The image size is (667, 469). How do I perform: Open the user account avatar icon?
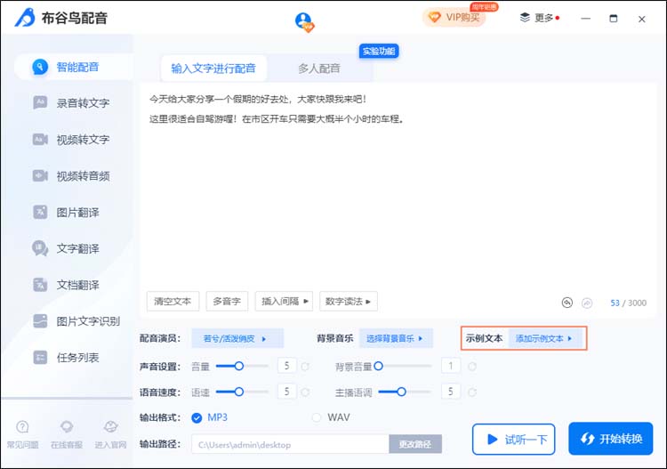point(304,21)
